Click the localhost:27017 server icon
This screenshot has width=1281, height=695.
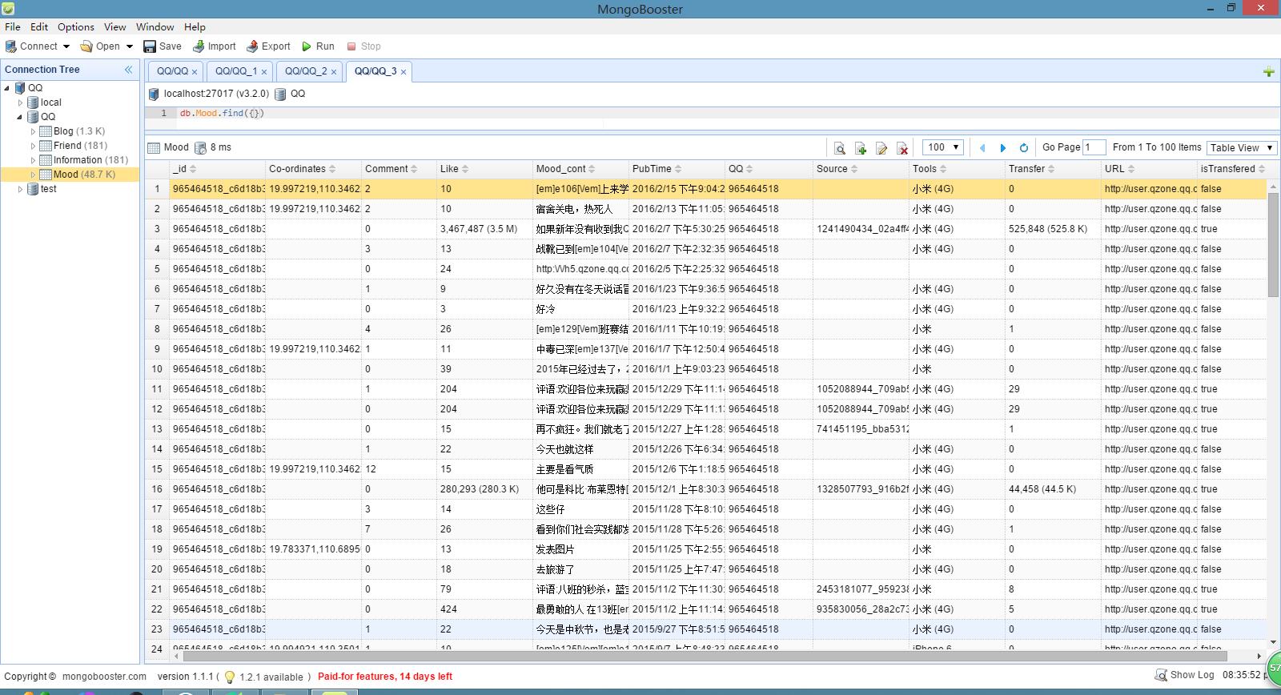[x=154, y=94]
